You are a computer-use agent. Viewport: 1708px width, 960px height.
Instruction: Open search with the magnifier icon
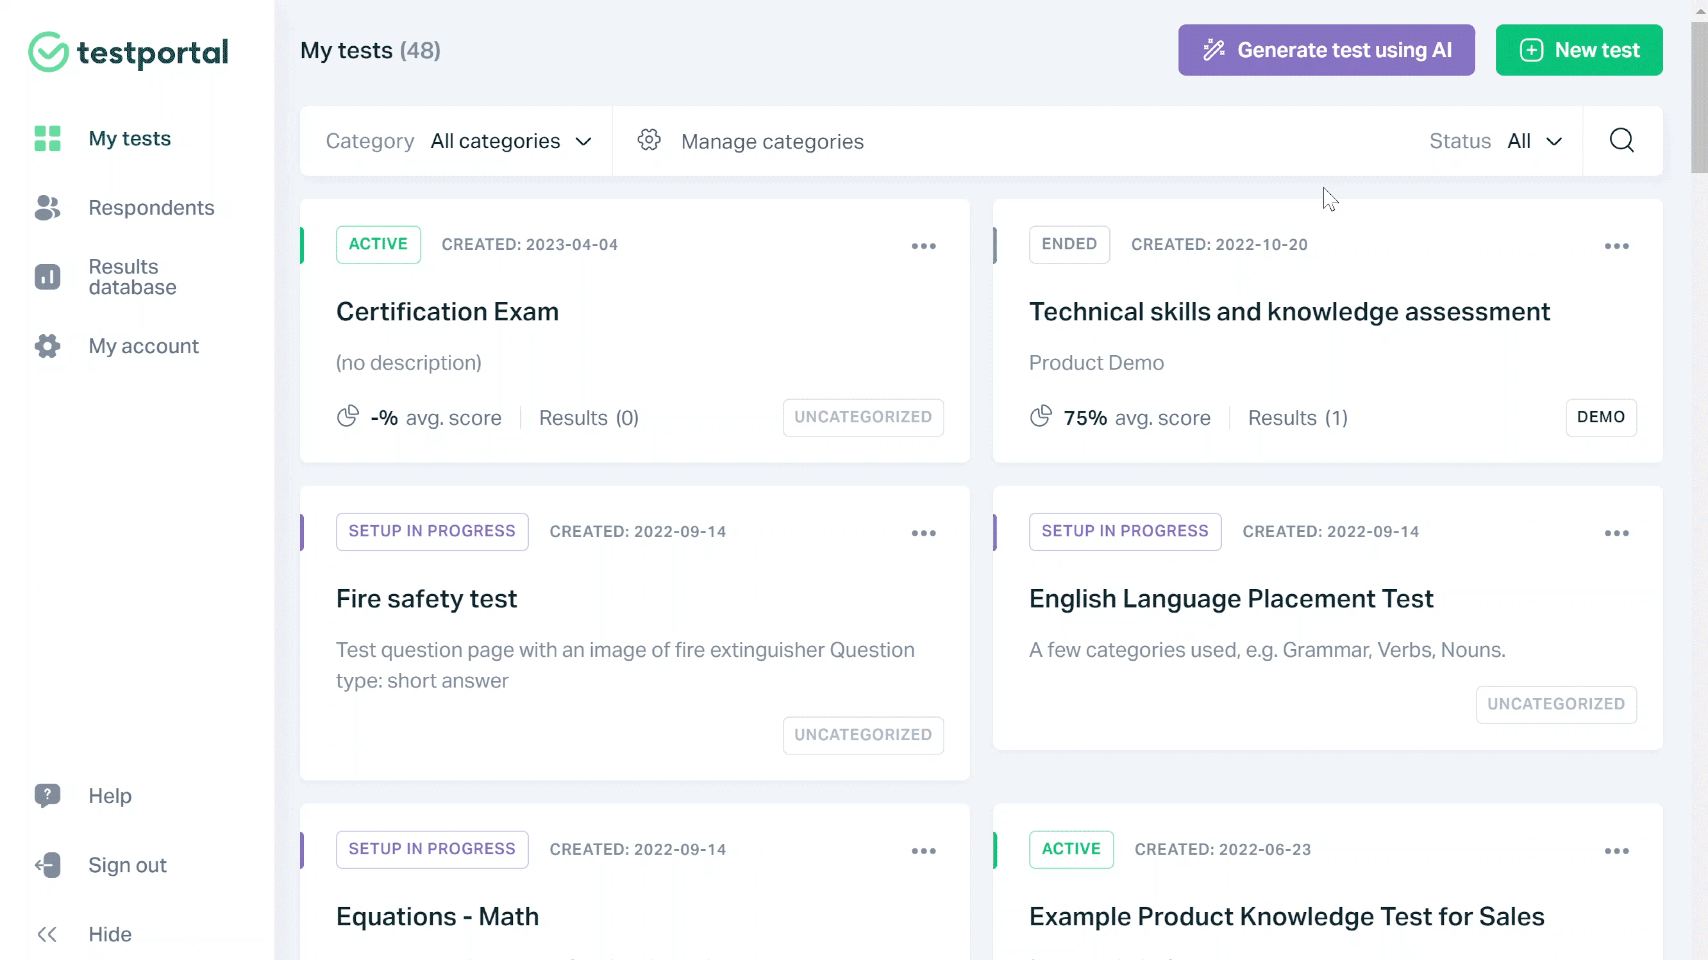pos(1622,141)
